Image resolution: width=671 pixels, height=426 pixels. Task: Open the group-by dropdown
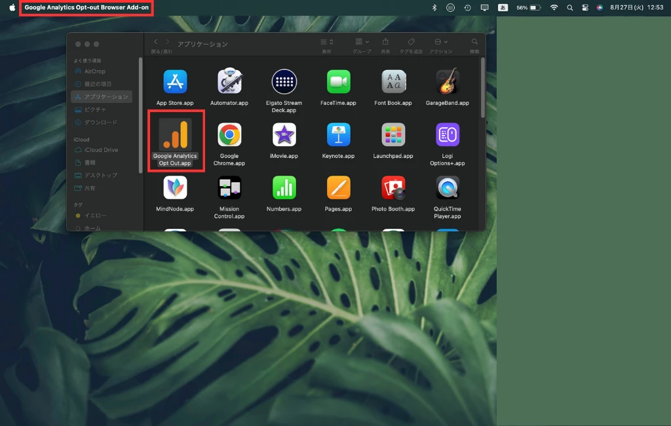coord(362,42)
